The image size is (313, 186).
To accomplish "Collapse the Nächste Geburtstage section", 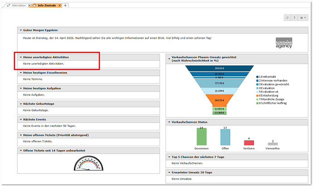I will point(20,103).
